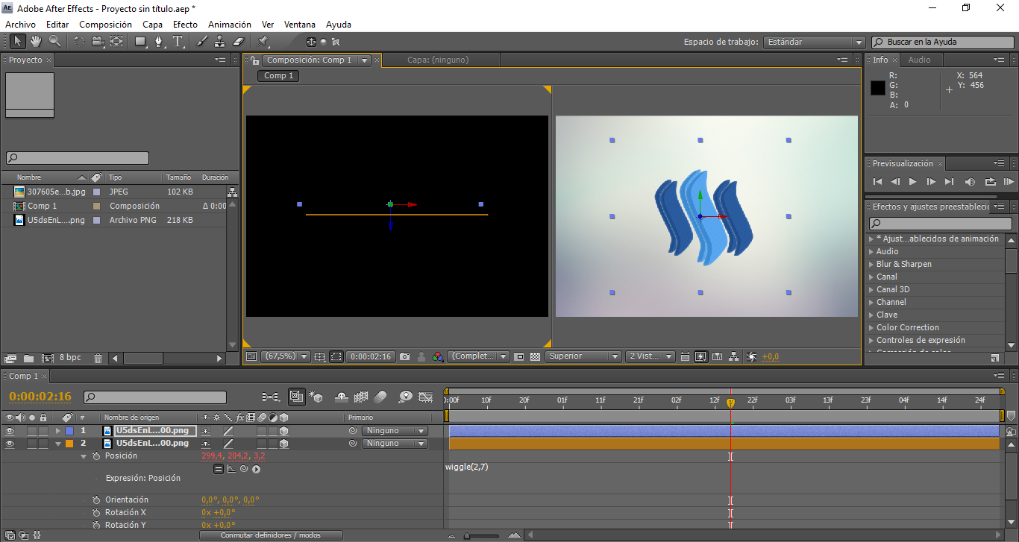Toggle Live Update in timeline

295,397
